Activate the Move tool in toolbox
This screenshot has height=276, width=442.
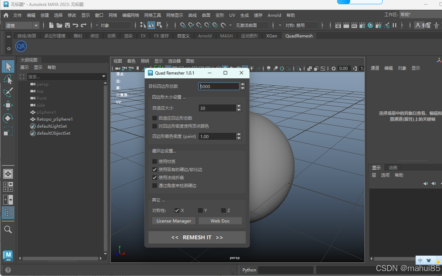pyautogui.click(x=8, y=105)
